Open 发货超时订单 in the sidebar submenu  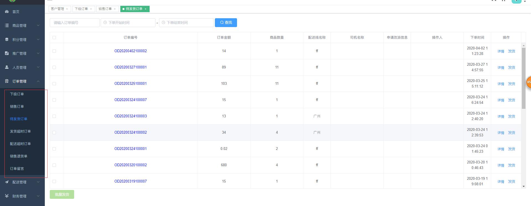[20, 131]
